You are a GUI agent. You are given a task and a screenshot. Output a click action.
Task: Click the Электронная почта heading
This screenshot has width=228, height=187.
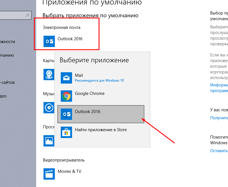click(x=62, y=27)
